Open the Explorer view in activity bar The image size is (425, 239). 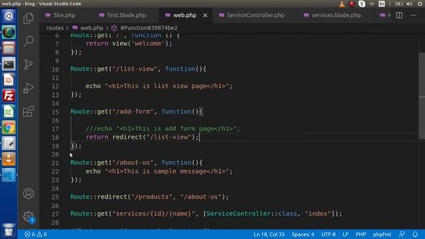(x=28, y=18)
